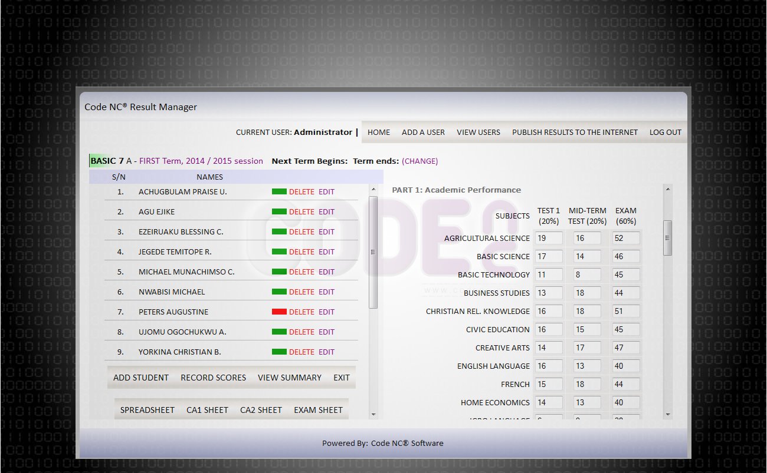
Task: Click the up arrow of the scores panel scrollbar
Action: click(668, 189)
